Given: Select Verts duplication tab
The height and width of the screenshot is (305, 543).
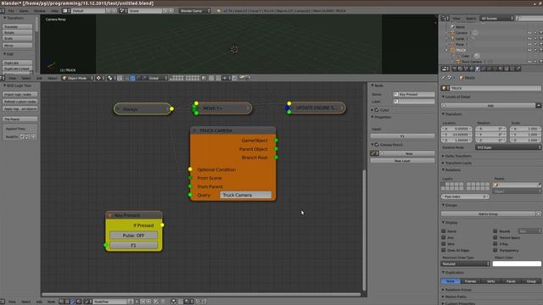Looking at the screenshot, I should [490, 281].
